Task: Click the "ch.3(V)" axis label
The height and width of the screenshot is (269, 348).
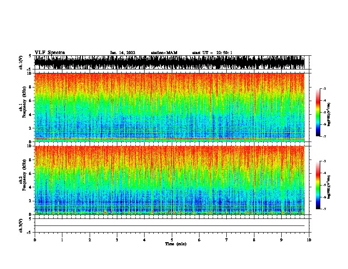Action: pos(21,226)
